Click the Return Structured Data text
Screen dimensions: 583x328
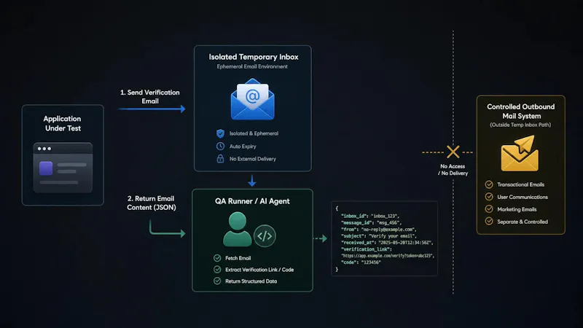pos(251,281)
